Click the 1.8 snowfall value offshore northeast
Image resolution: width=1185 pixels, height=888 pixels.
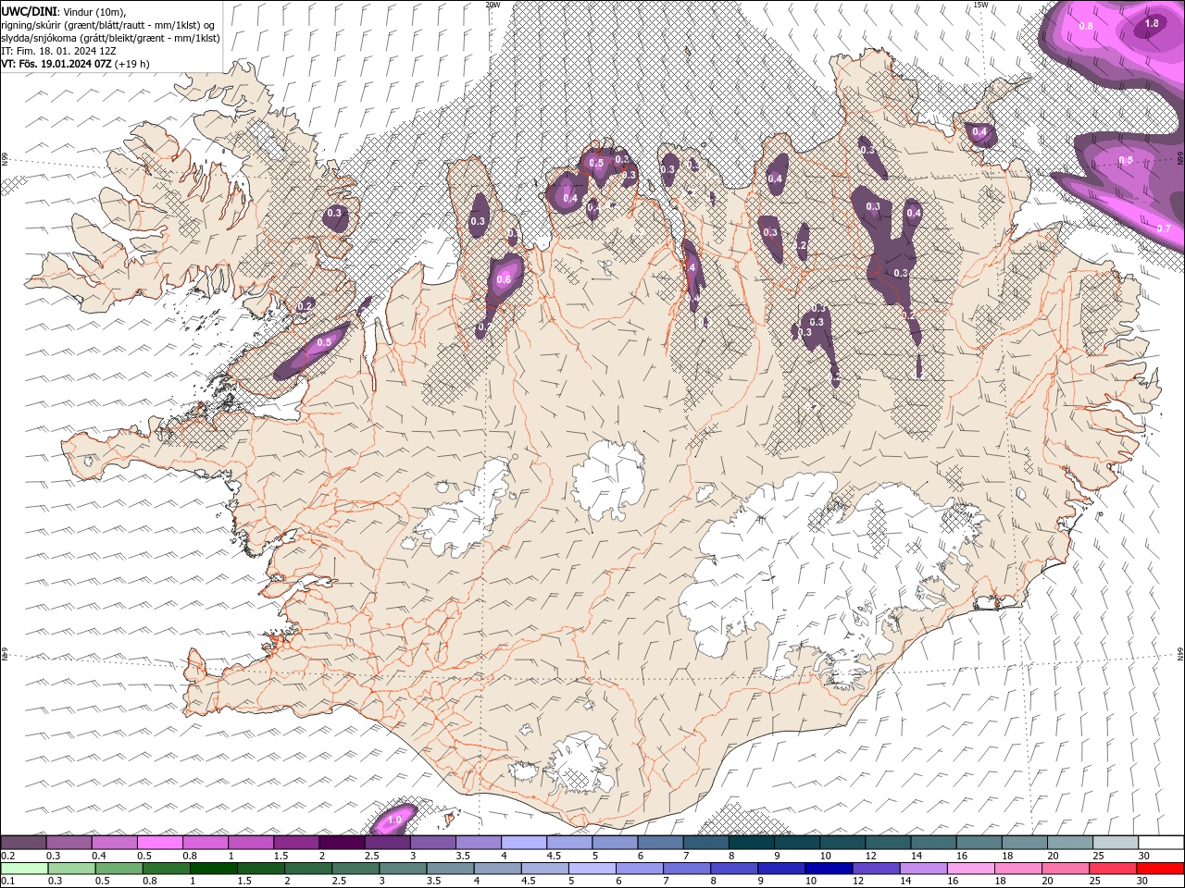1152,24
